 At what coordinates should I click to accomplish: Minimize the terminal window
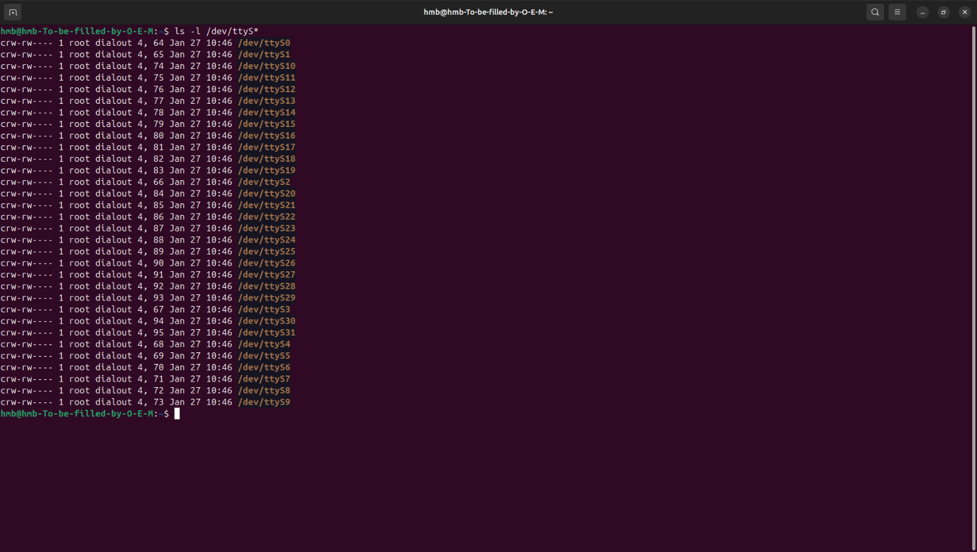[x=923, y=12]
